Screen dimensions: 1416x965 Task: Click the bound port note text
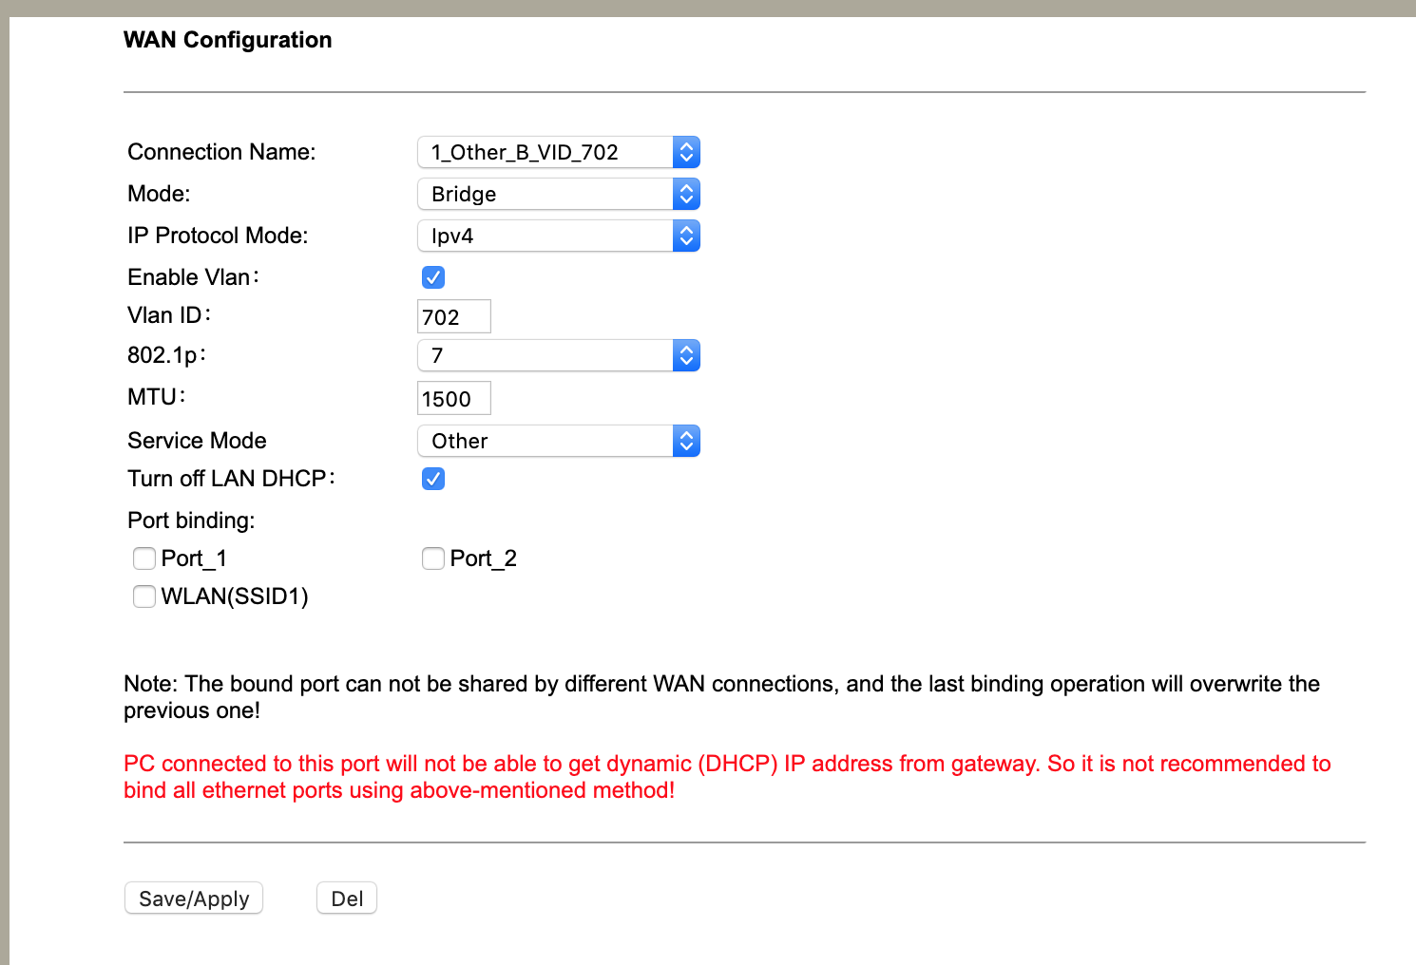pyautogui.click(x=720, y=697)
